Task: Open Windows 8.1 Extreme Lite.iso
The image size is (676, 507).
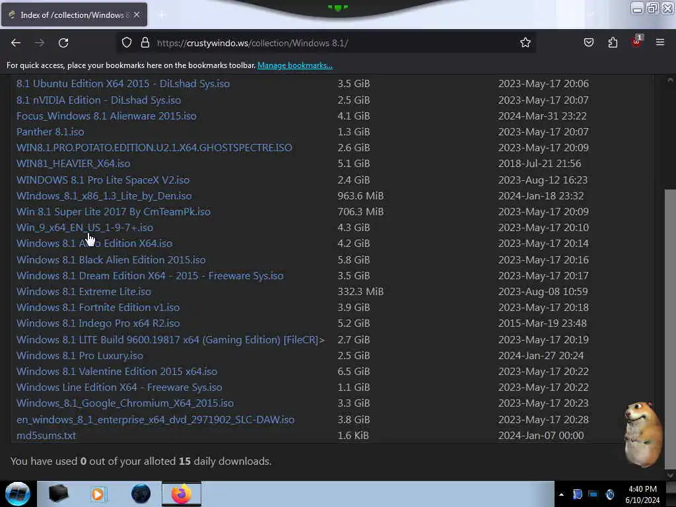Action: coord(84,292)
